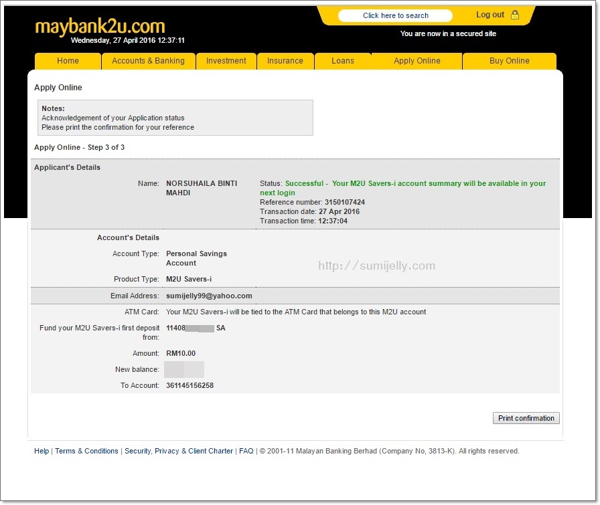Open the FAQ footer link

pos(246,451)
